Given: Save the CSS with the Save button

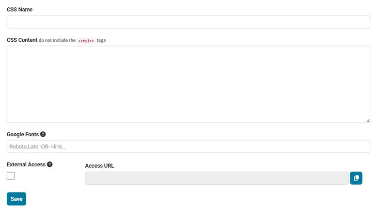Looking at the screenshot, I should pos(16,199).
